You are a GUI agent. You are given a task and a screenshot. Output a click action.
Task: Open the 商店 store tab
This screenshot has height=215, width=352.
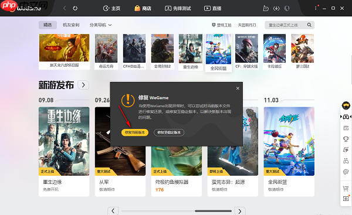point(143,9)
